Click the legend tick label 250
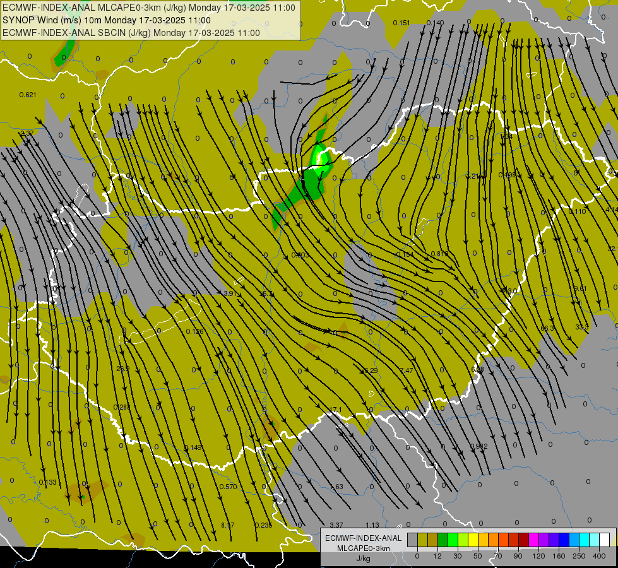This screenshot has width=618, height=568. tap(579, 556)
